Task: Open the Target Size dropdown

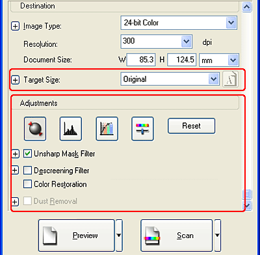Action: (213, 79)
